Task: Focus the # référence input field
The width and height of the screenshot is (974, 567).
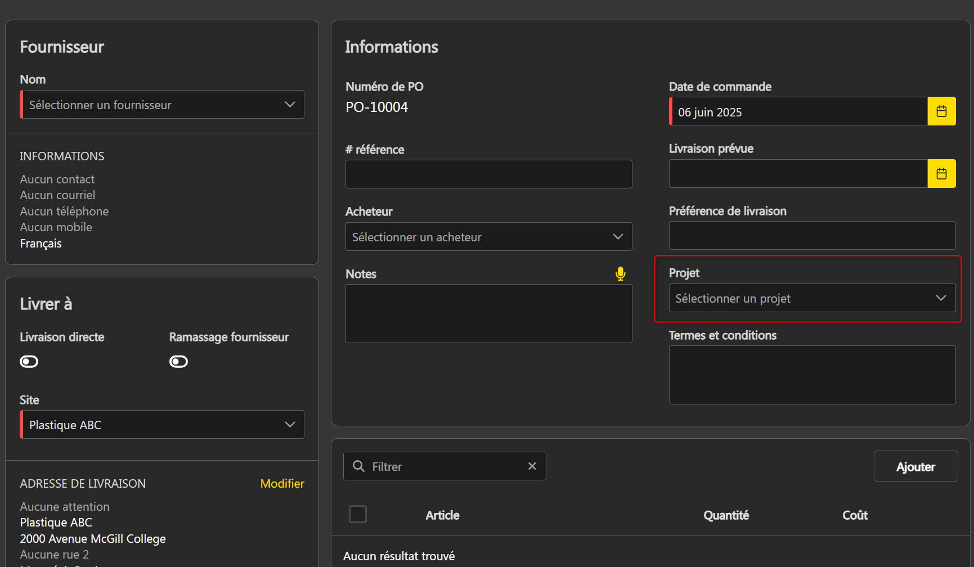Action: pyautogui.click(x=488, y=174)
